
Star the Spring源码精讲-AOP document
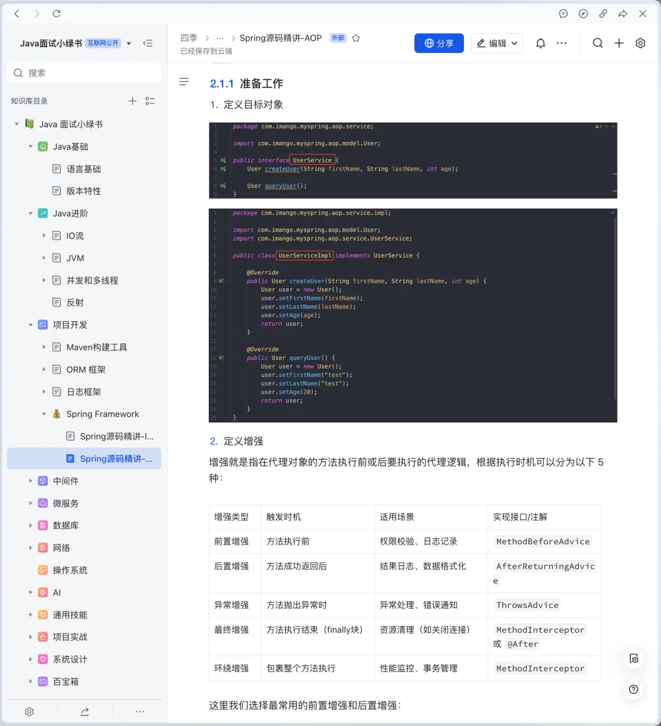356,37
